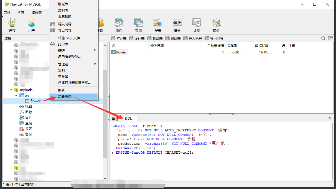Screen dimensions: 336x189
Task: Select 复制 in the context menu
Action: [61, 70]
